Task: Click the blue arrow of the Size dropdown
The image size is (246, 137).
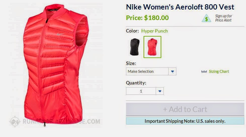Action: [x=172, y=71]
